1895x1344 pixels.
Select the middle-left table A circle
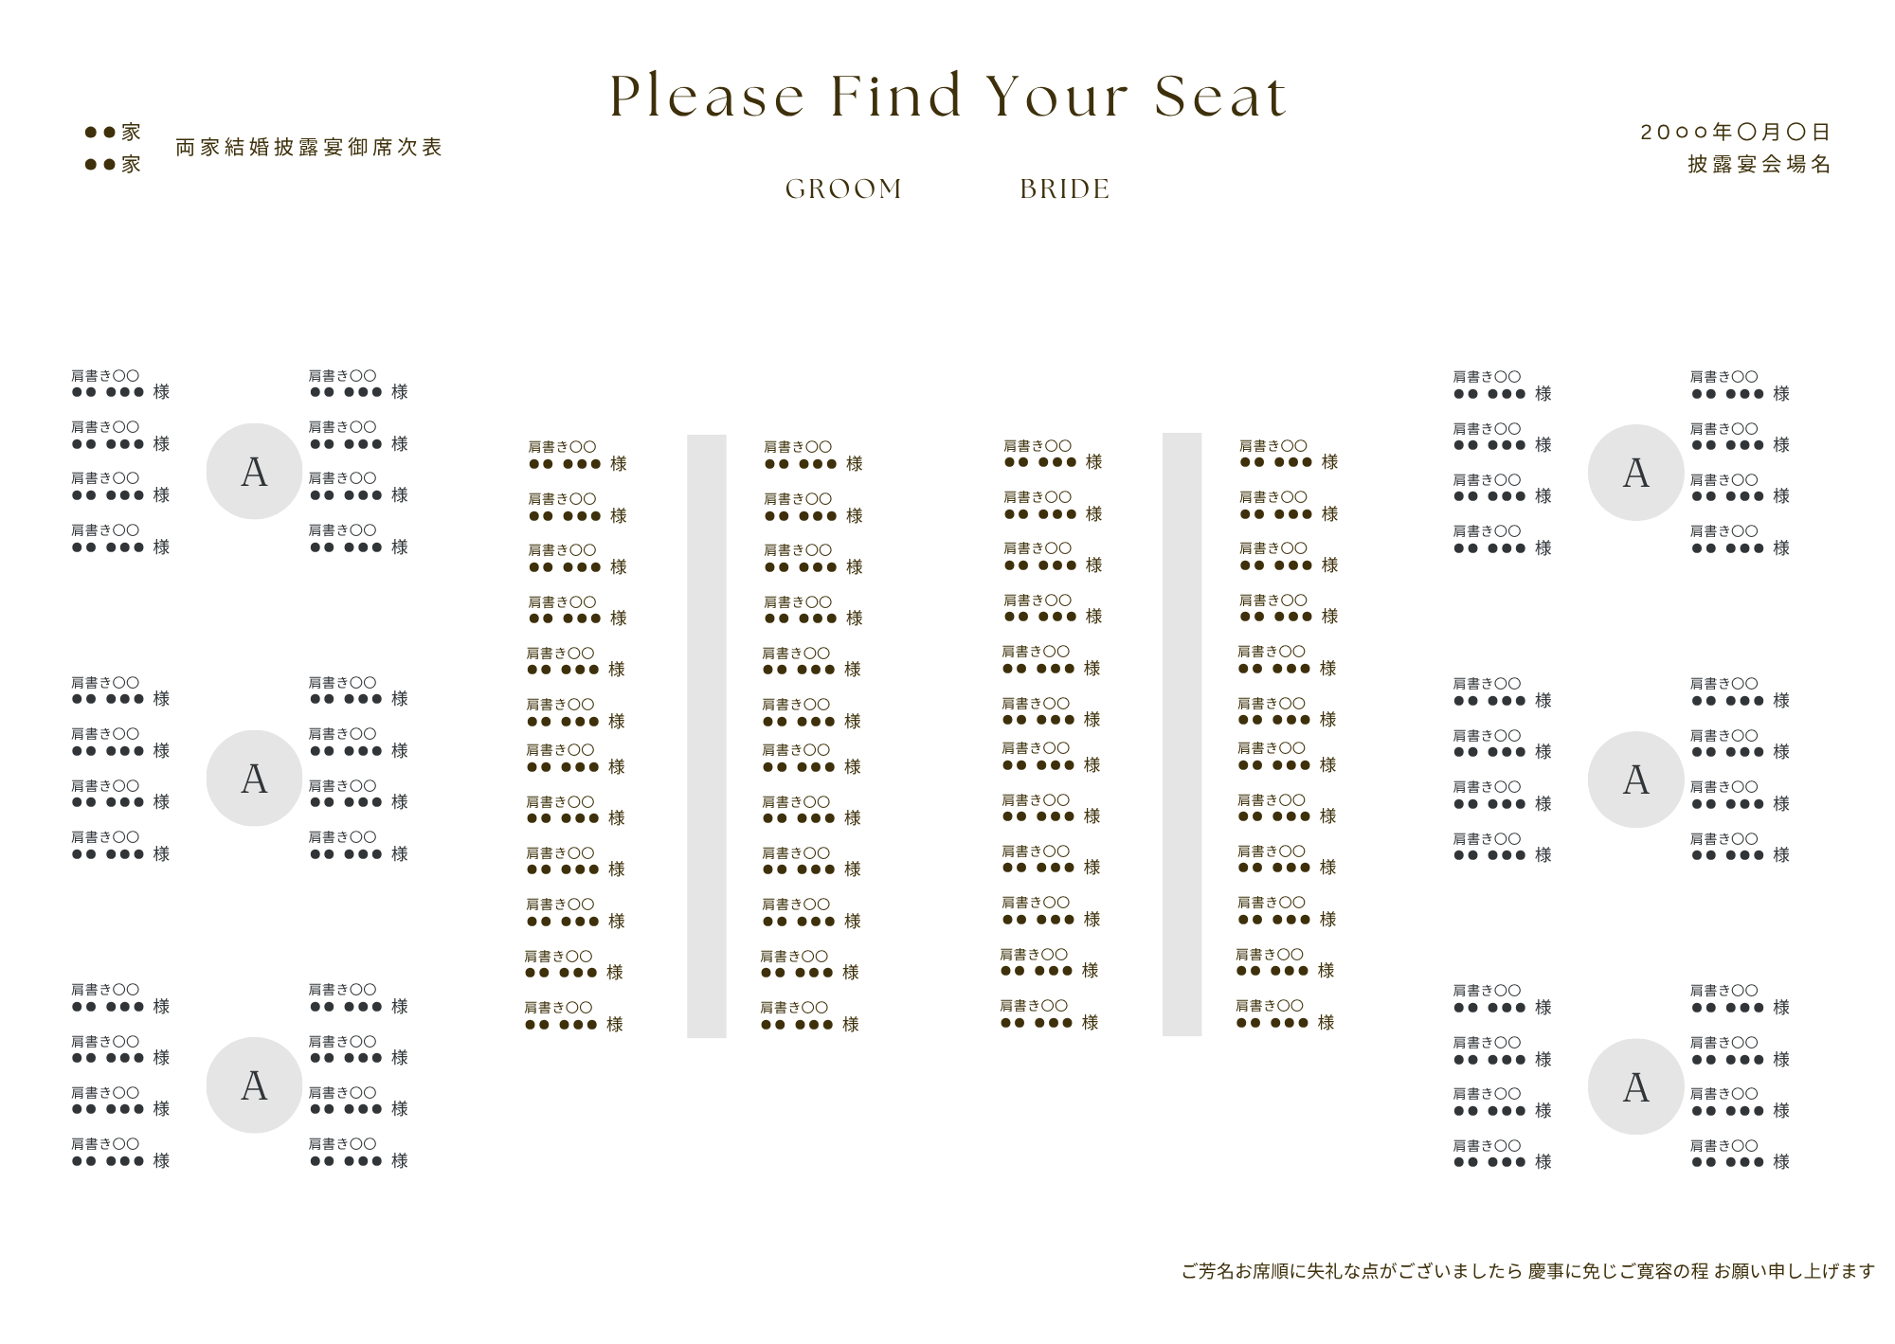[x=254, y=778]
